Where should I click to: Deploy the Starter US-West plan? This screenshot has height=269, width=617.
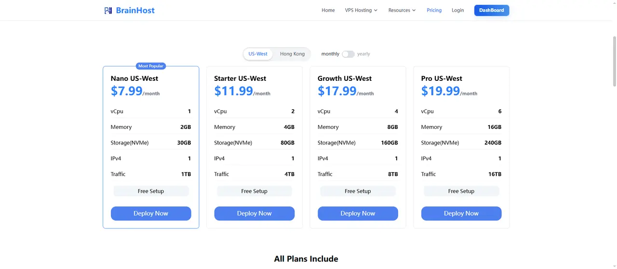click(x=255, y=214)
